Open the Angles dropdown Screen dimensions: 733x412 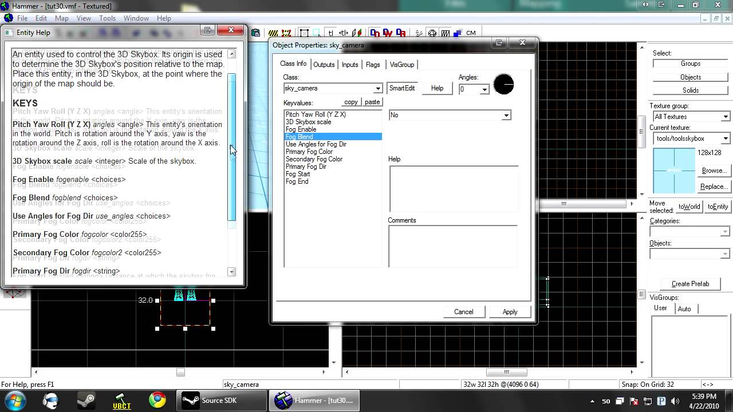tap(484, 89)
